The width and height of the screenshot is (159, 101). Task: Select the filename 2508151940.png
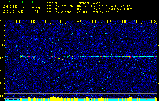click(x=13, y=7)
